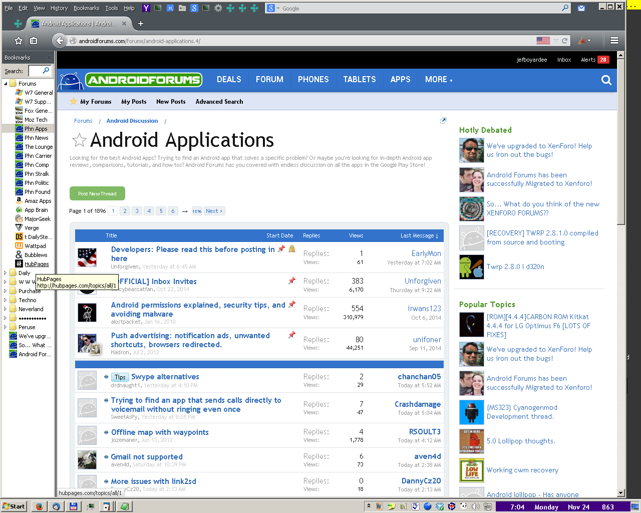Image resolution: width=641 pixels, height=513 pixels.
Task: Click Start Date column header
Action: point(280,235)
